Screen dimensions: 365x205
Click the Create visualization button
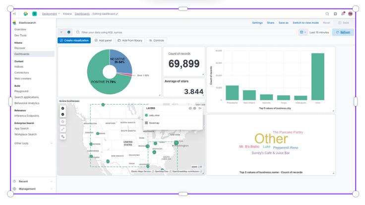[74, 40]
